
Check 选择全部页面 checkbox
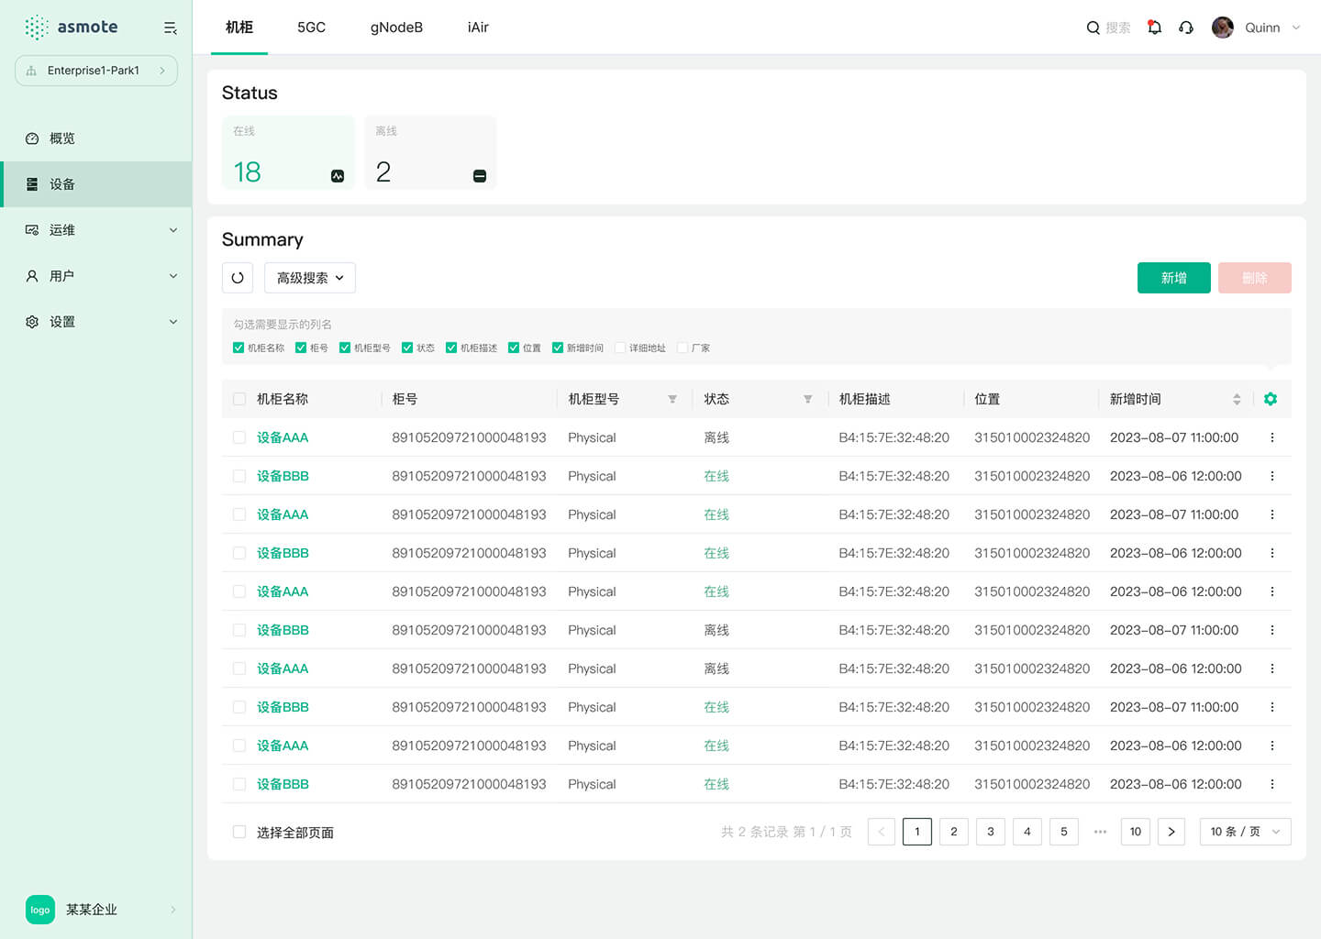[x=239, y=832]
